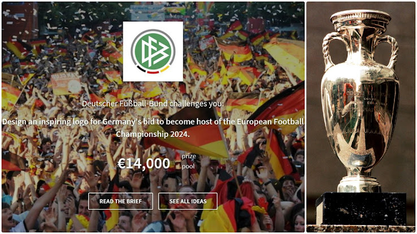This screenshot has width=417, height=234.
Task: Click the green DFB logo emblem
Action: click(153, 51)
